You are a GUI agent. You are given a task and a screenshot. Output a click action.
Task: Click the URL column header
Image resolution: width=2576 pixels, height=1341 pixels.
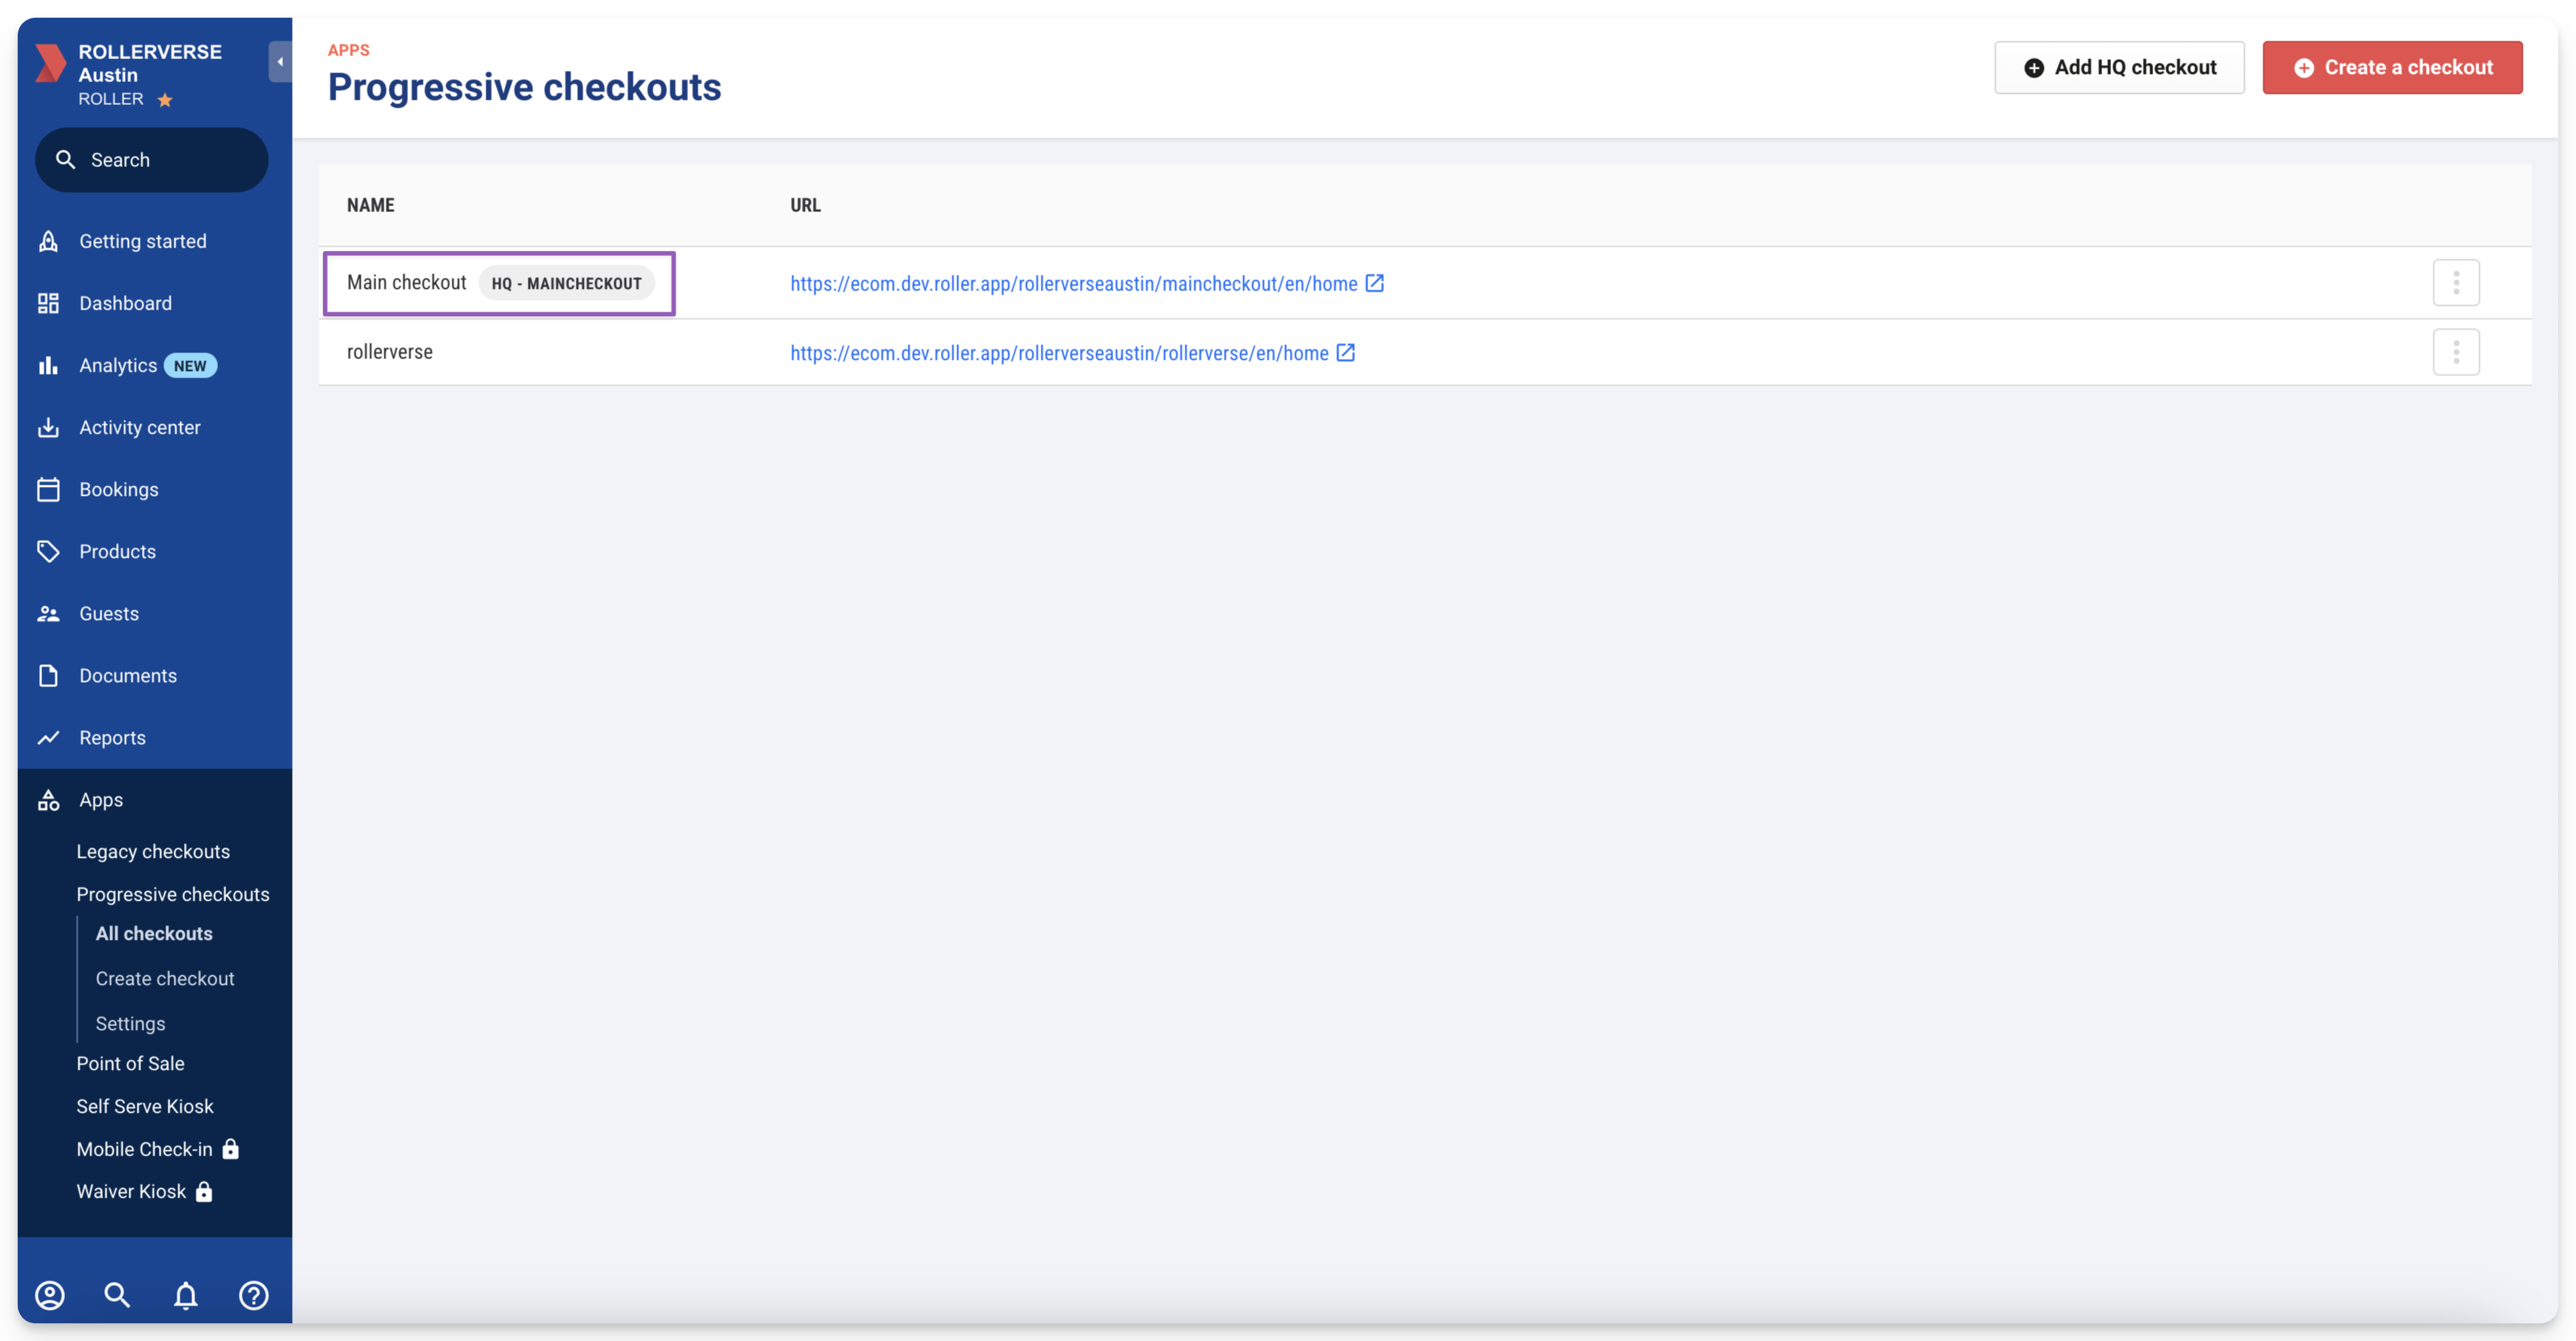tap(805, 205)
